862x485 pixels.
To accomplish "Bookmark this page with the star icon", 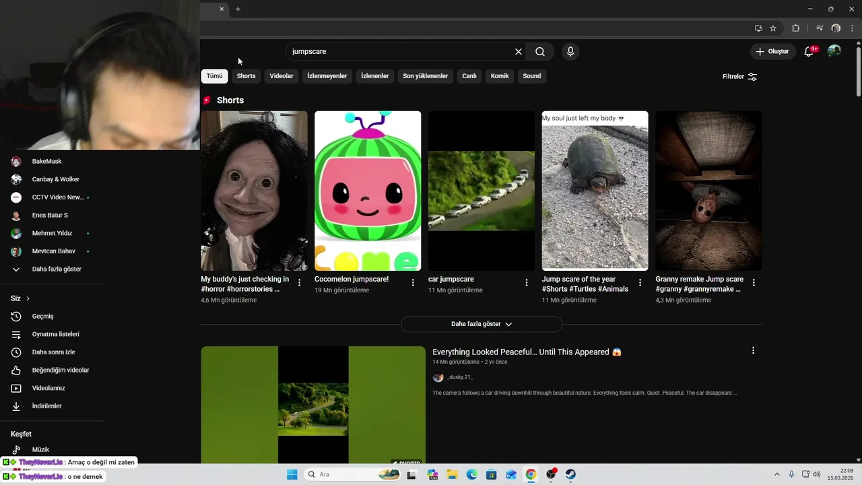I will click(x=773, y=28).
